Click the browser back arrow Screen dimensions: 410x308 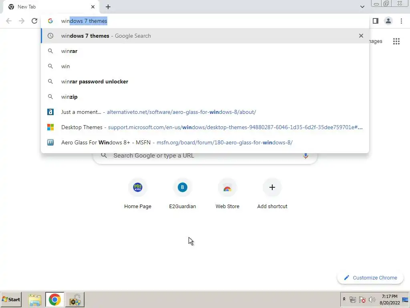9,21
